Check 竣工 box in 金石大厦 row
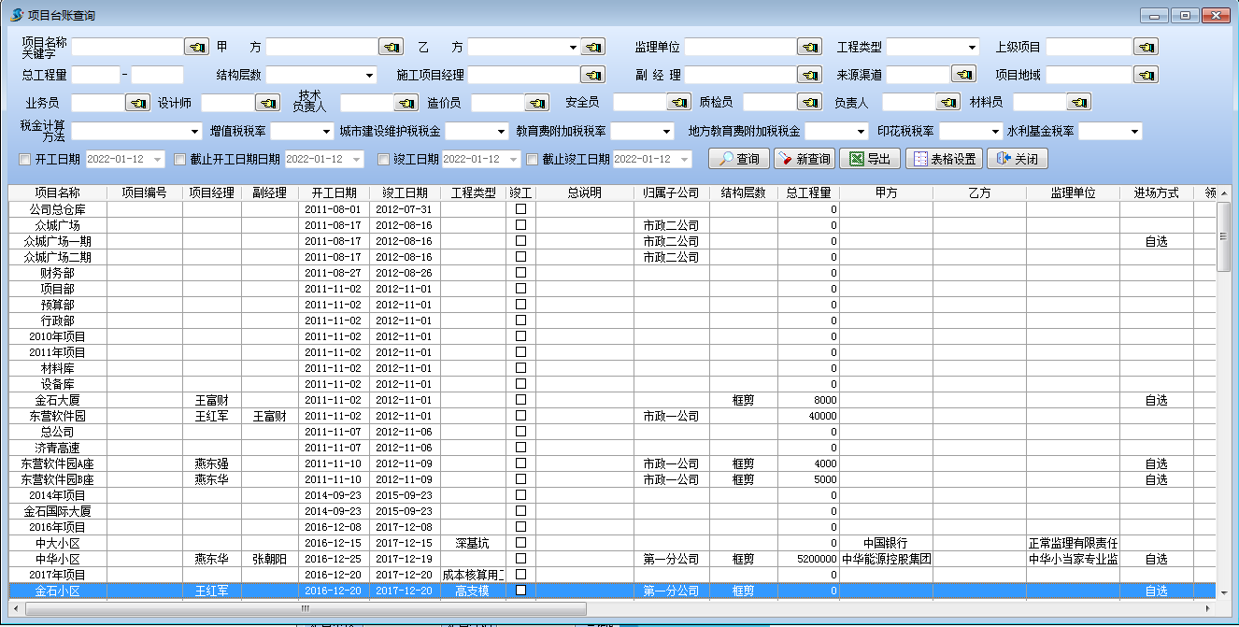The image size is (1239, 627). (x=520, y=400)
